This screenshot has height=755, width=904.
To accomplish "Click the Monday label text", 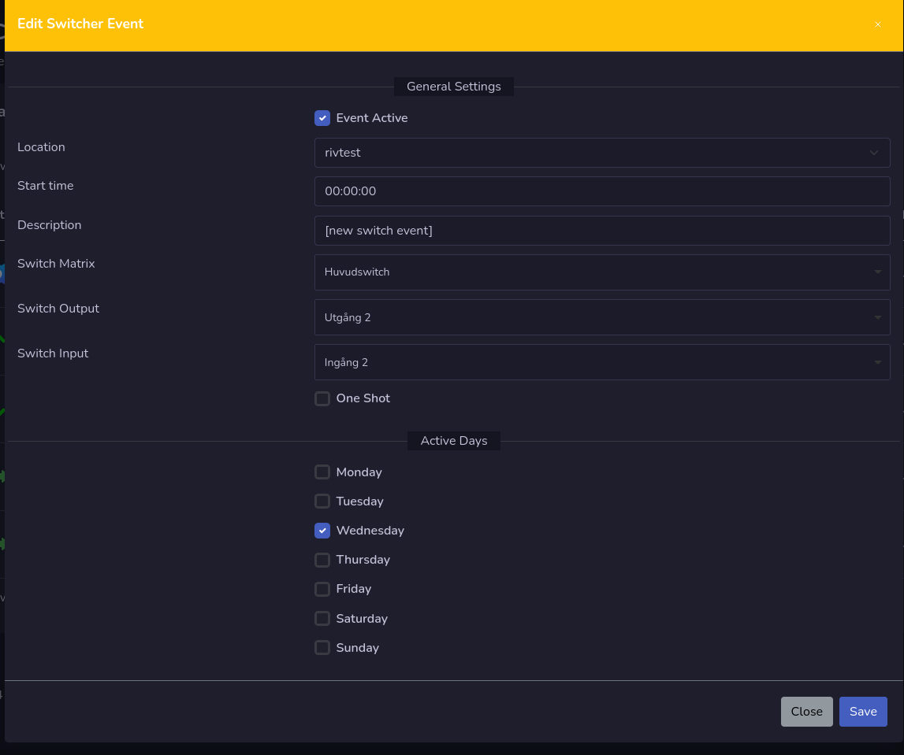I will click(x=359, y=472).
